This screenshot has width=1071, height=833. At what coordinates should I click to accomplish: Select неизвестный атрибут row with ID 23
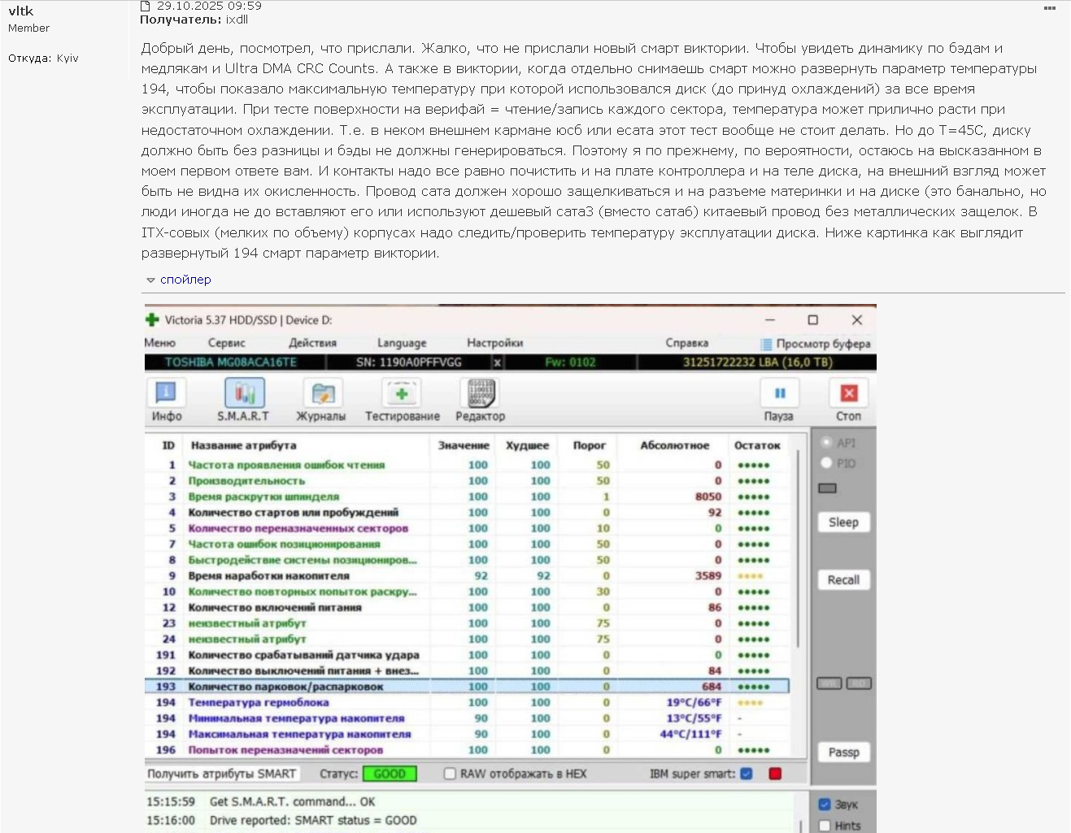(467, 623)
